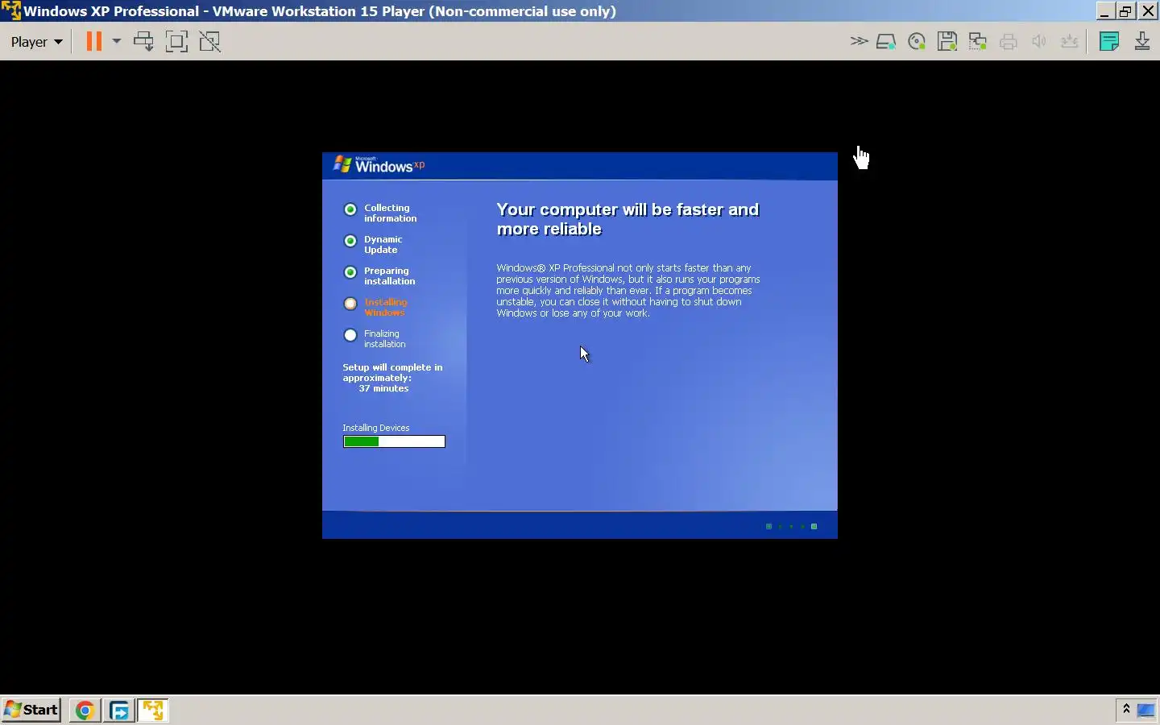This screenshot has height=725, width=1160.
Task: Click the VMware icon in title bar
Action: tap(11, 10)
